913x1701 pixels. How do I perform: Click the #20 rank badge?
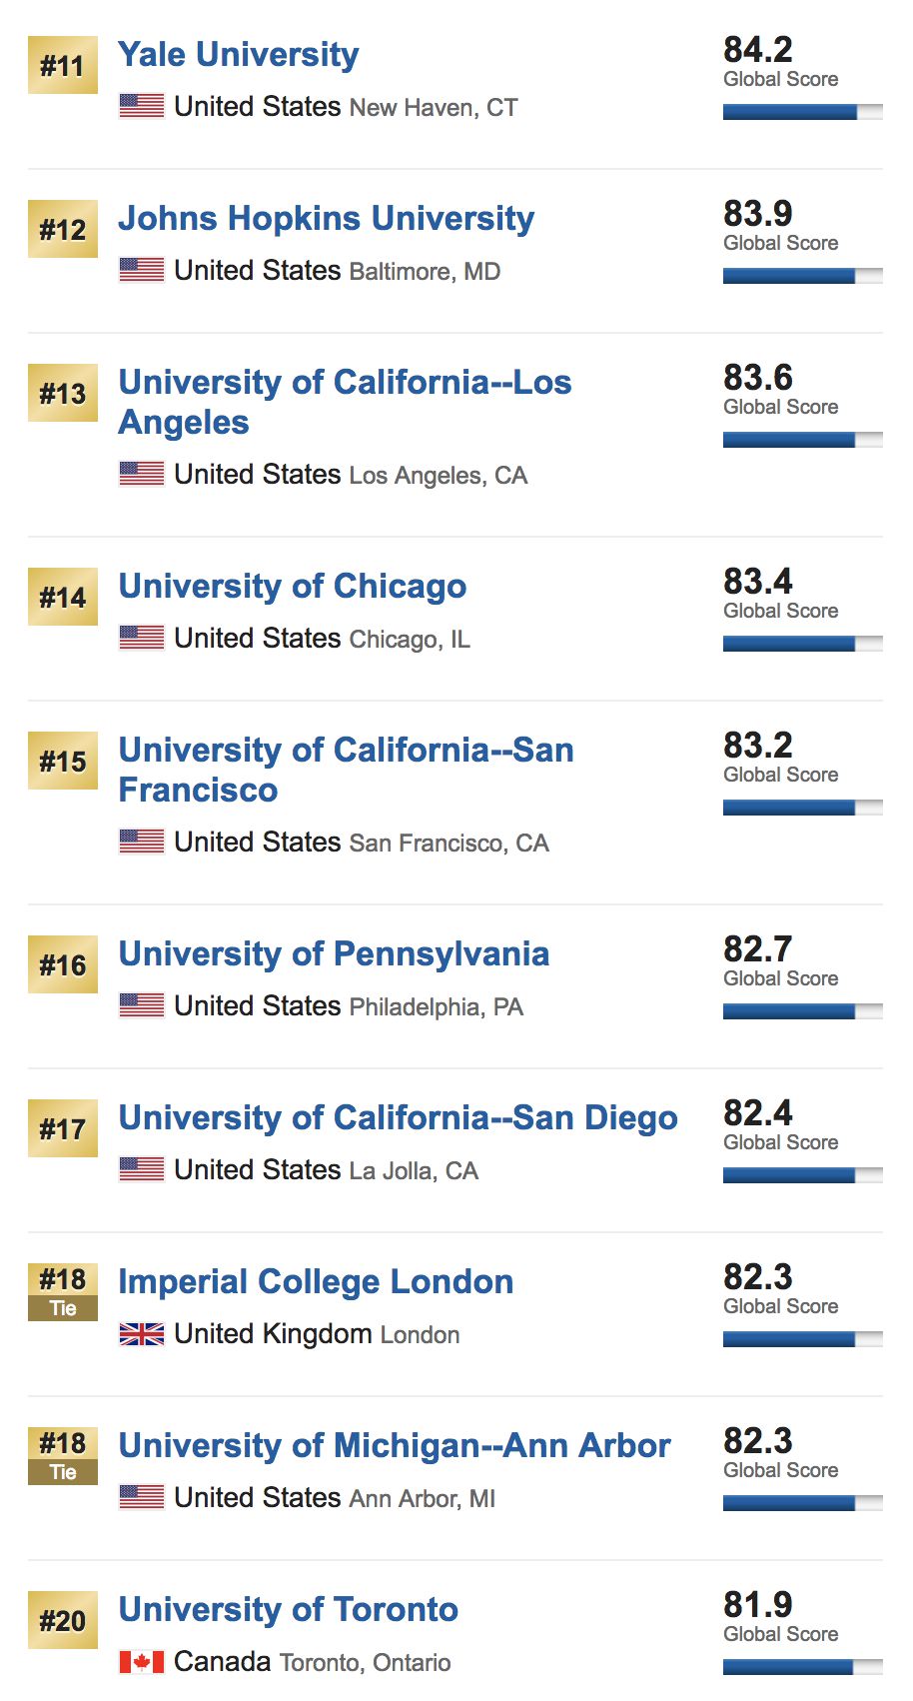62,1620
